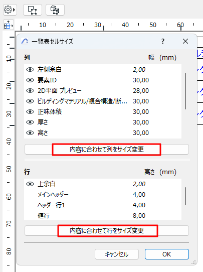Open help with the question mark button

[x=163, y=41]
